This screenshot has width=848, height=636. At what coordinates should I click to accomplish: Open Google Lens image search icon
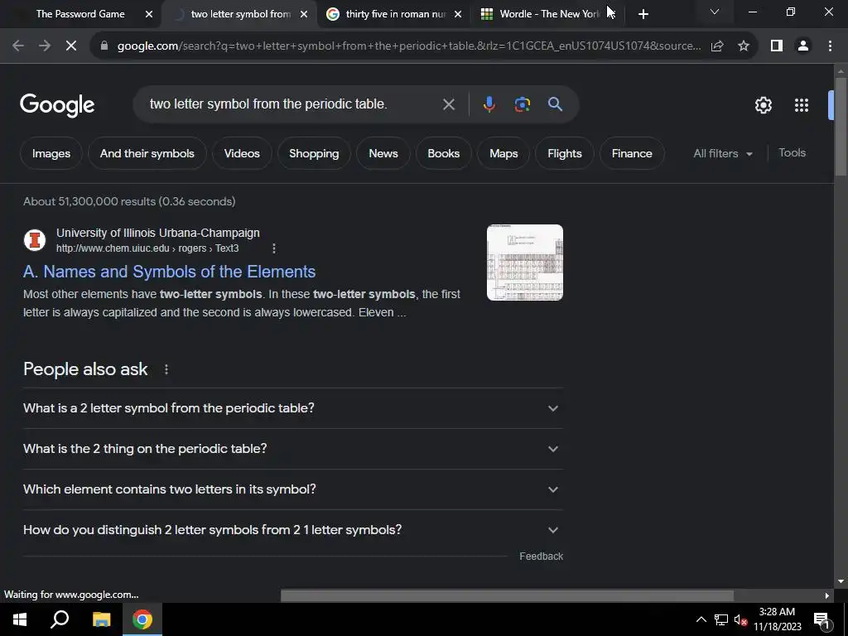pos(522,104)
